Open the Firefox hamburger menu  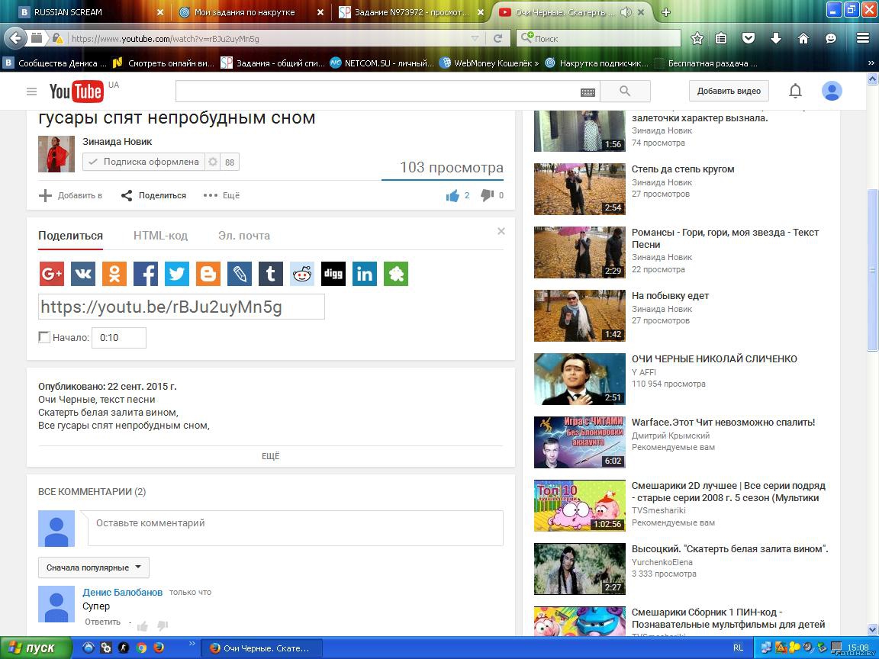863,38
